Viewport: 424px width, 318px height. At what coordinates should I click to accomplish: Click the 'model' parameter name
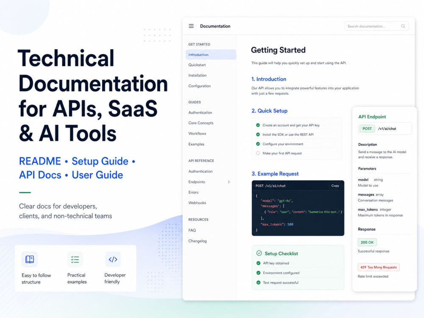(x=363, y=179)
